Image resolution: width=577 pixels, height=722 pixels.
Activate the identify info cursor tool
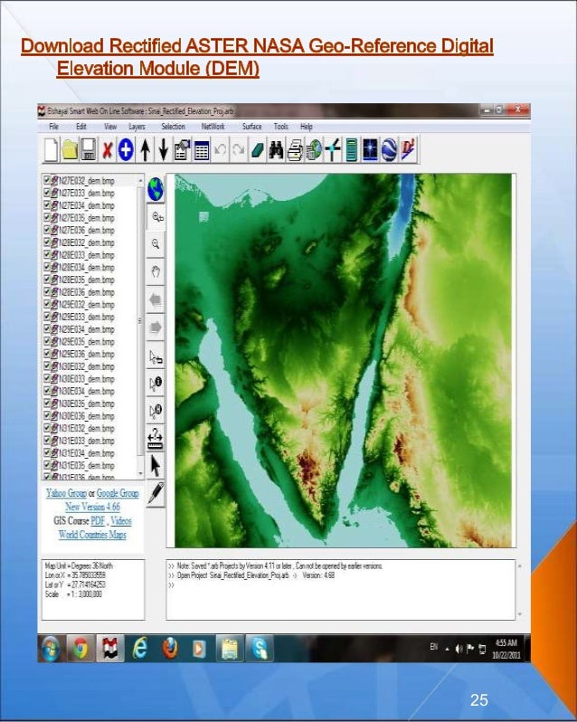[x=156, y=384]
